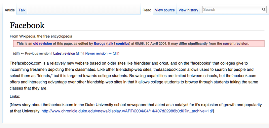Go to the current revision link

point(236,44)
